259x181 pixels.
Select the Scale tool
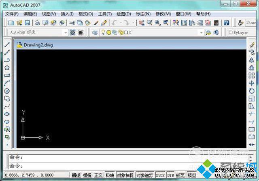pyautogui.click(x=252, y=99)
